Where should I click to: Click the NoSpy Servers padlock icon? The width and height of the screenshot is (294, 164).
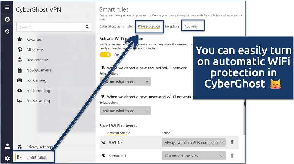19,70
